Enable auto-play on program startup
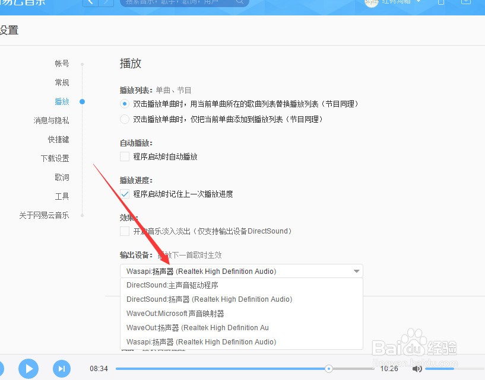 click(124, 157)
